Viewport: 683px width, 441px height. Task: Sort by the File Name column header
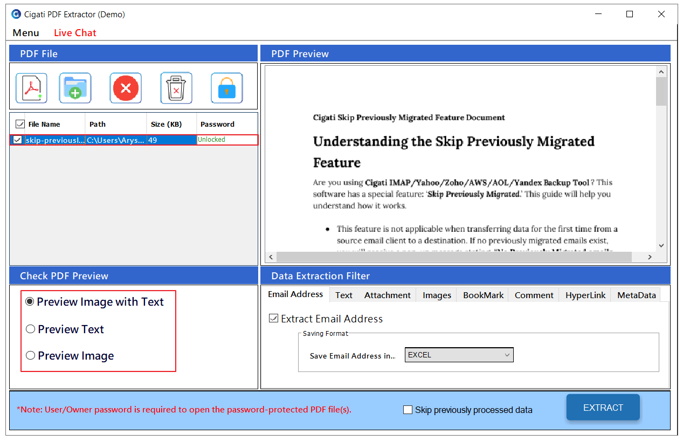click(x=55, y=124)
